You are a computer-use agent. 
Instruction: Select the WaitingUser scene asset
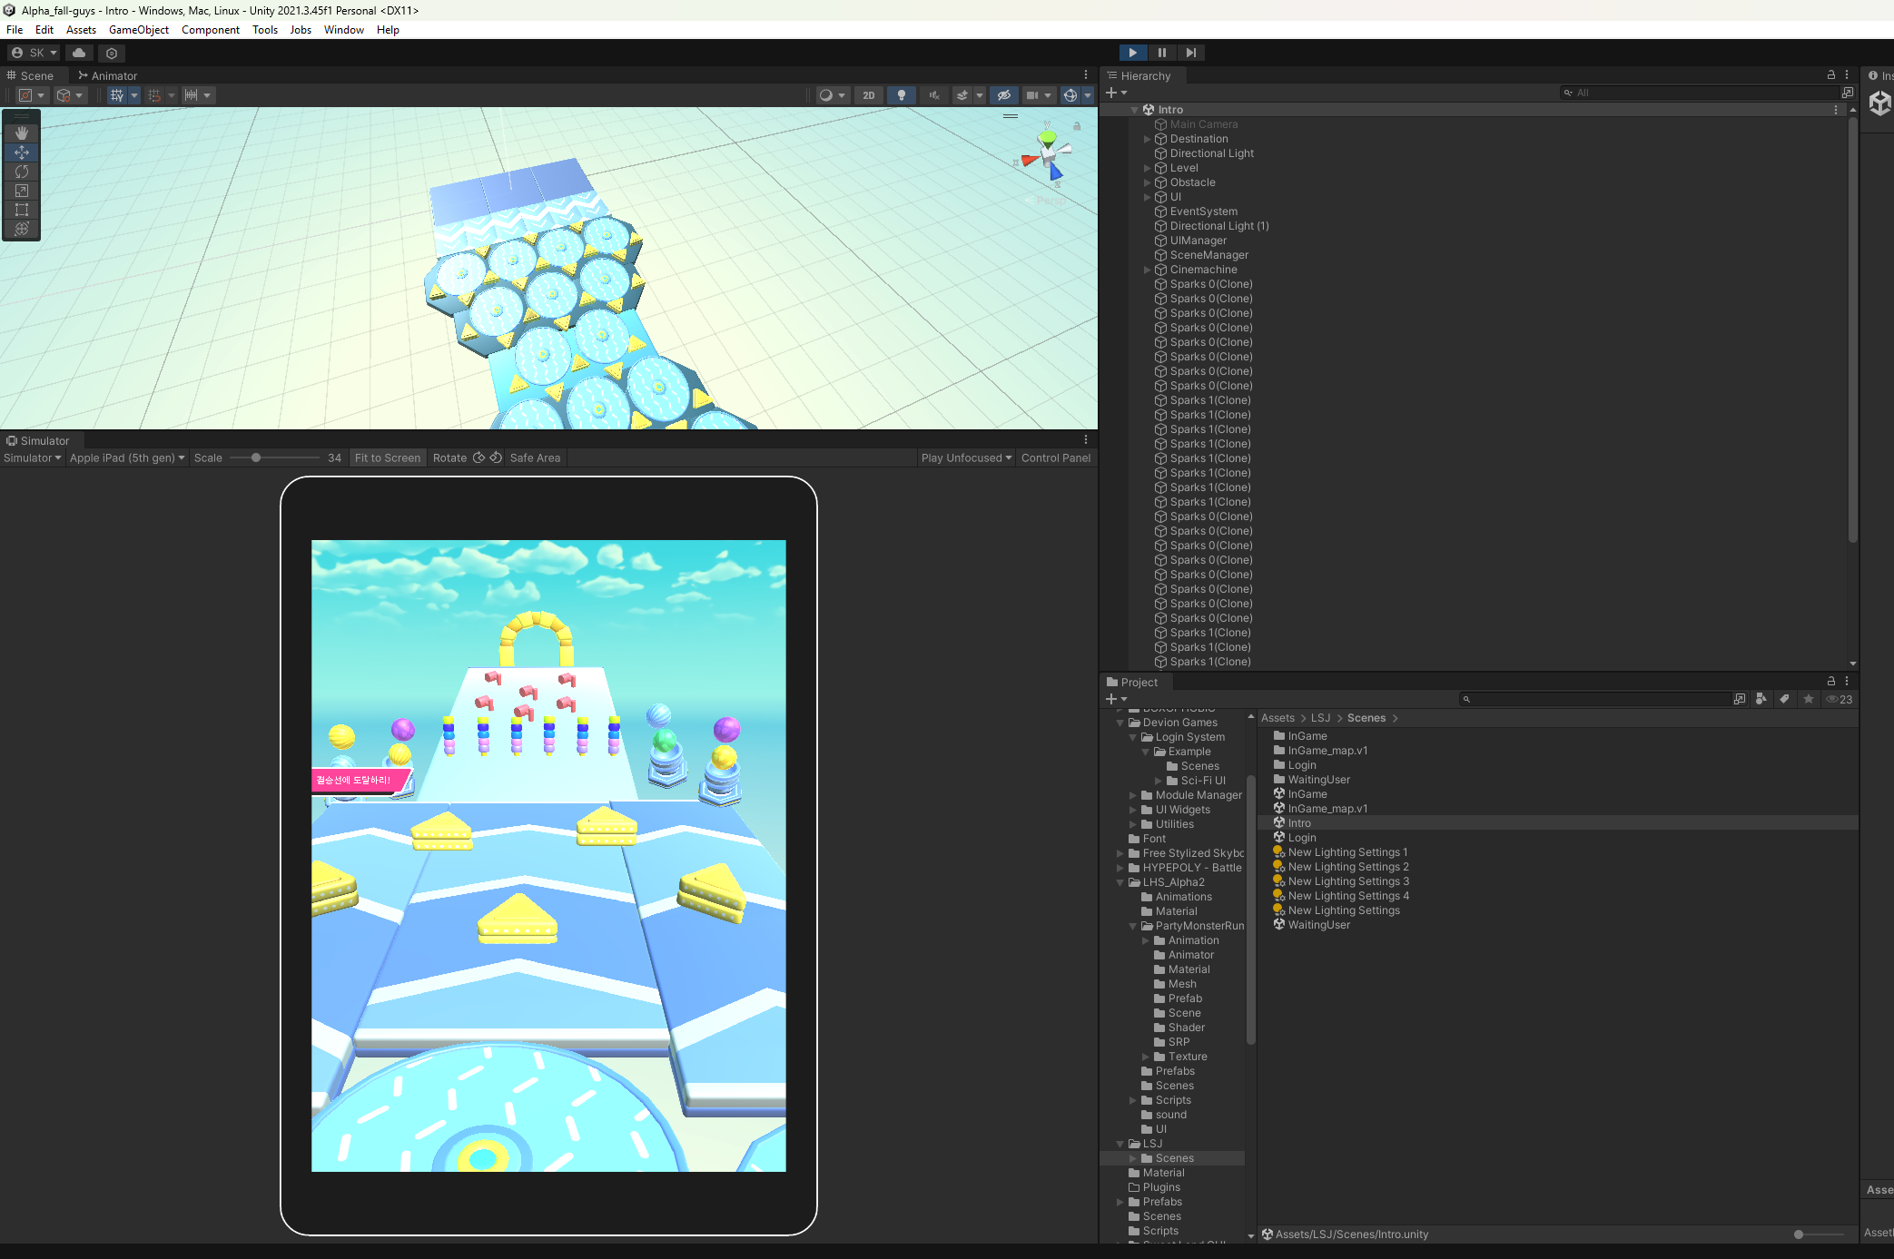tap(1318, 925)
